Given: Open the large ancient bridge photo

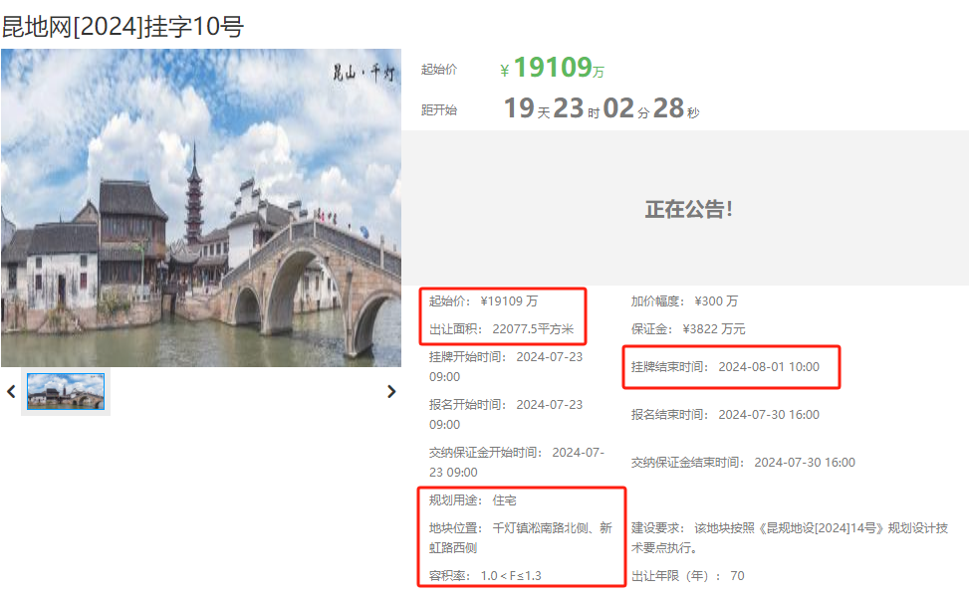Looking at the screenshot, I should (201, 208).
